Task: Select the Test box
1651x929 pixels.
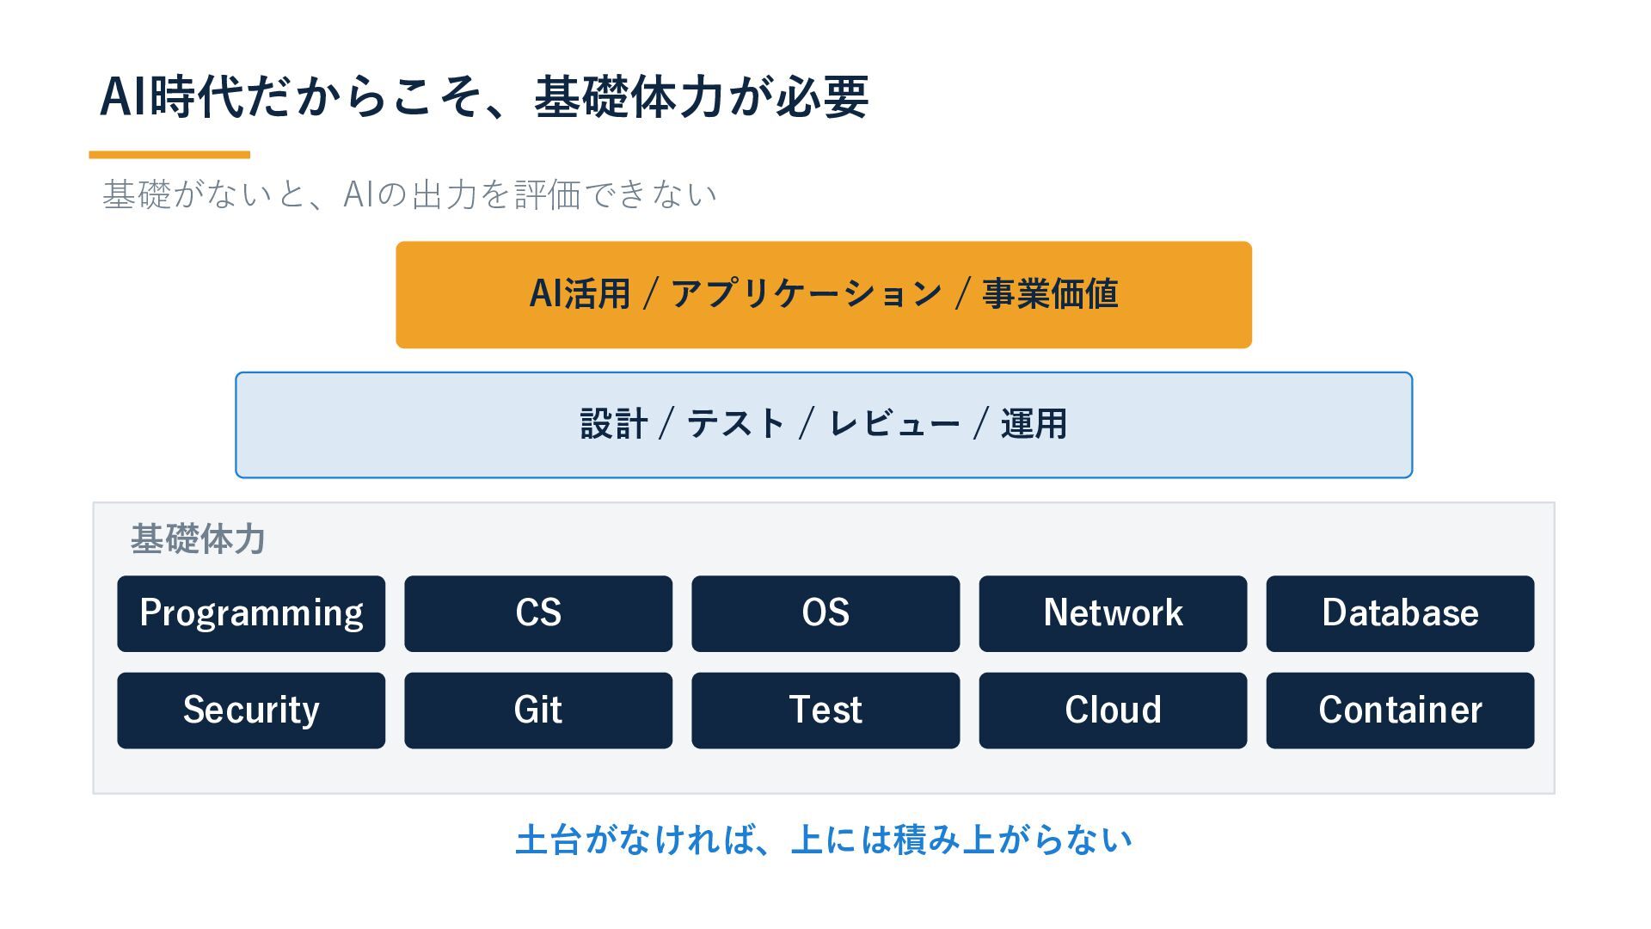Action: [825, 711]
